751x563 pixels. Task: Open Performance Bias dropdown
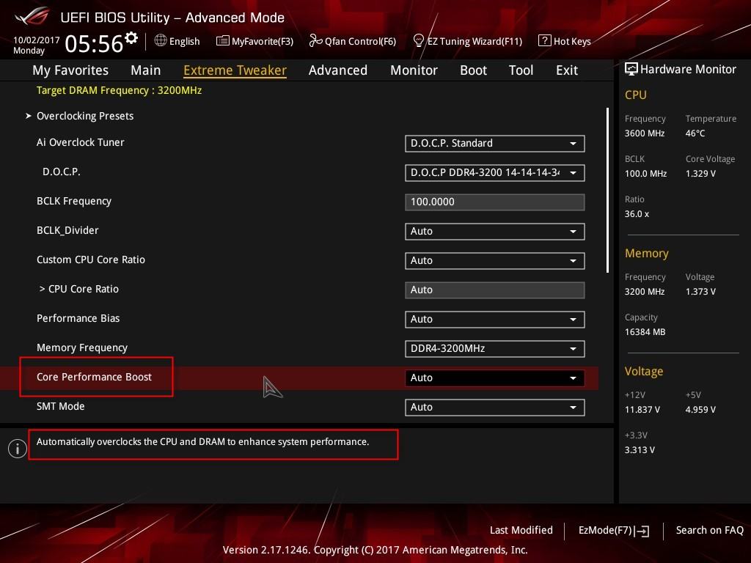(x=495, y=320)
